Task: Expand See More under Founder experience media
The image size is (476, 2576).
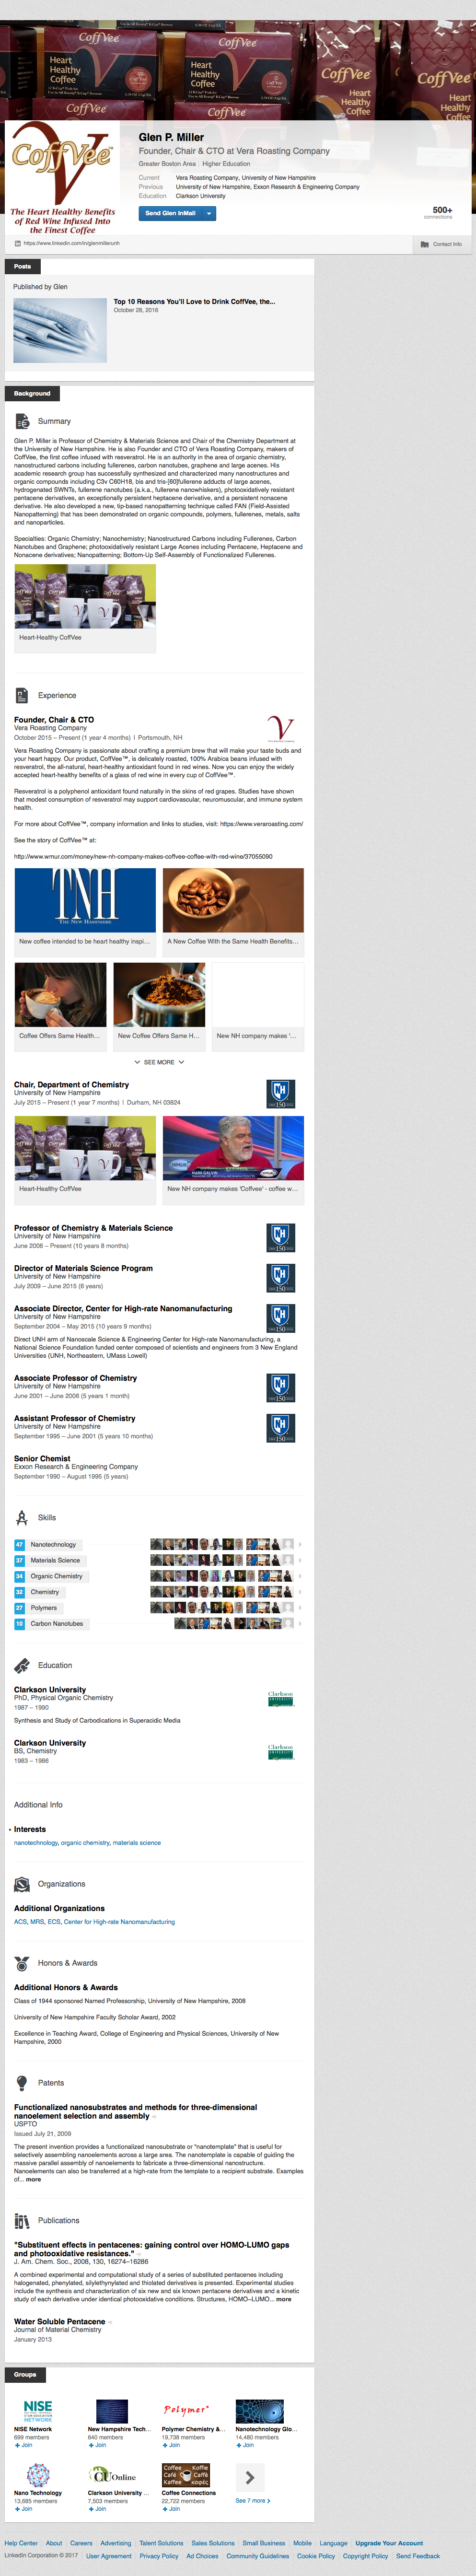Action: [x=159, y=1062]
